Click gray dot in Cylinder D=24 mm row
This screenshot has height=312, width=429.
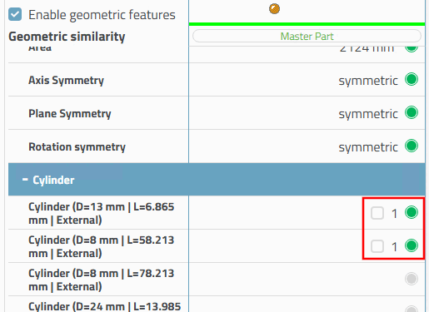click(x=412, y=309)
